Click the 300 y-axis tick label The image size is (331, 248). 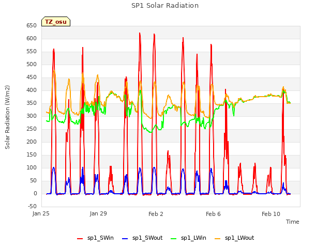coord(32,116)
